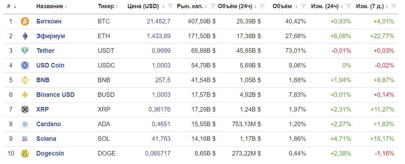Image resolution: width=405 pixels, height=164 pixels.
Task: Click the Dogecoin logo icon
Action: [x=25, y=153]
